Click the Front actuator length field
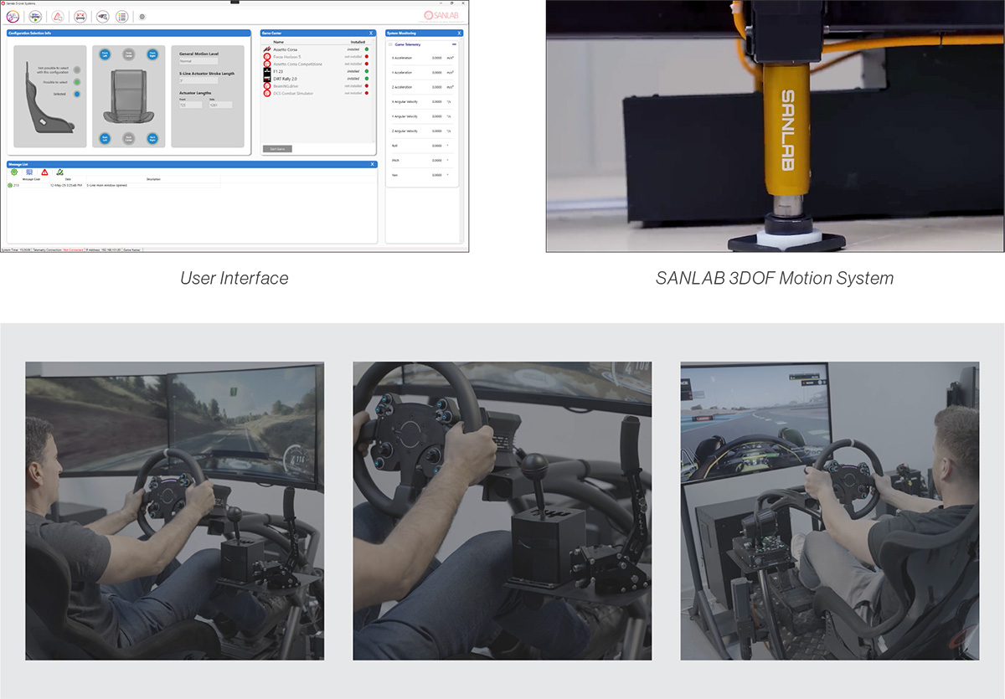 [x=190, y=105]
